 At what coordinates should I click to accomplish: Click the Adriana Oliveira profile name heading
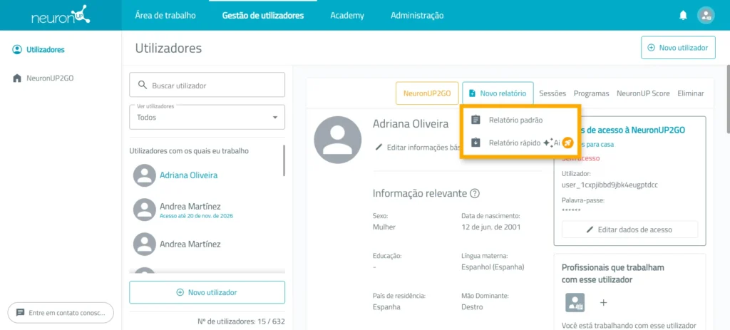pos(411,124)
